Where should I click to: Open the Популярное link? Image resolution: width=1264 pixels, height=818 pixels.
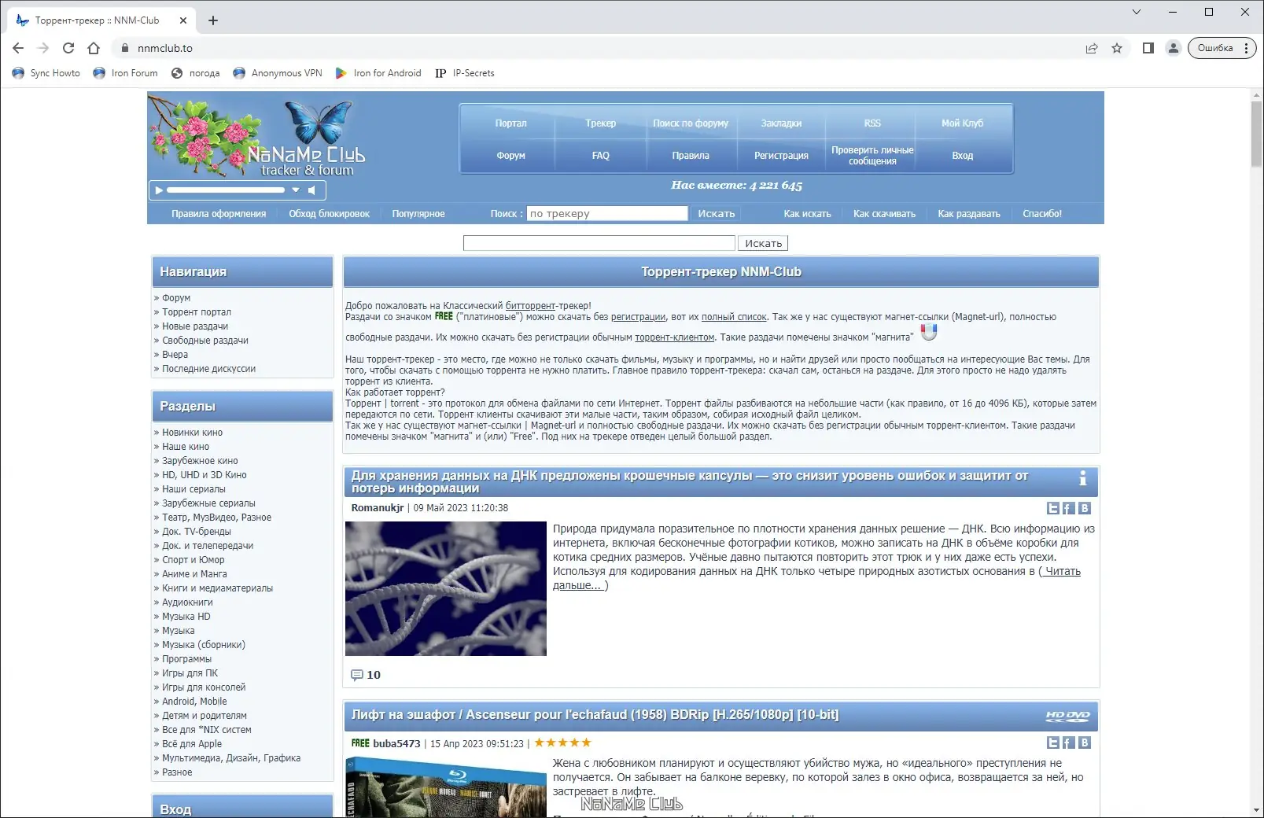418,214
